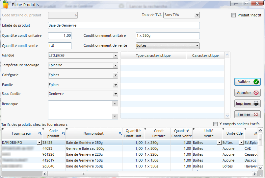Click the printer icon on Imprimer

256,104
